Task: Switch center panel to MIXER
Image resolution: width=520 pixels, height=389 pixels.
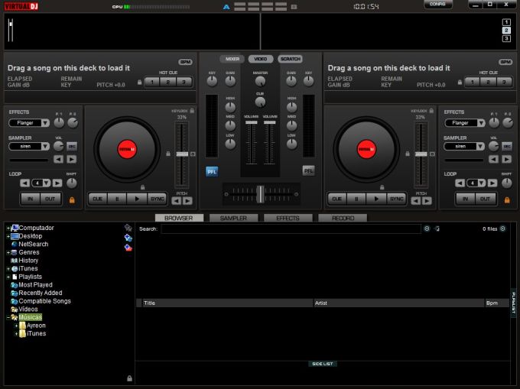Action: [x=232, y=59]
